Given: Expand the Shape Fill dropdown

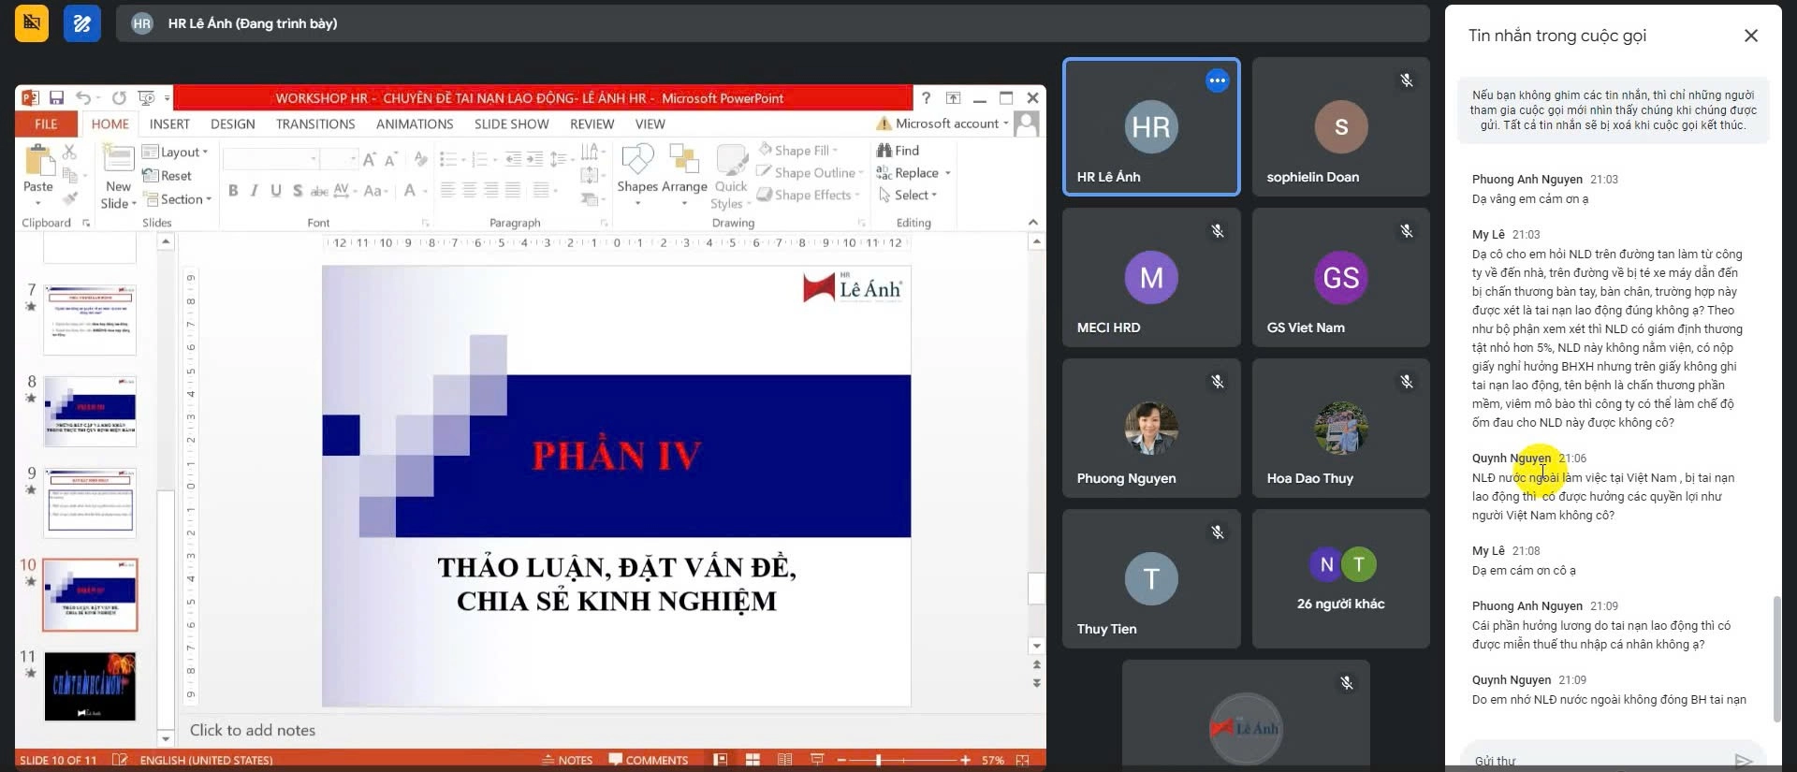Looking at the screenshot, I should coord(799,151).
